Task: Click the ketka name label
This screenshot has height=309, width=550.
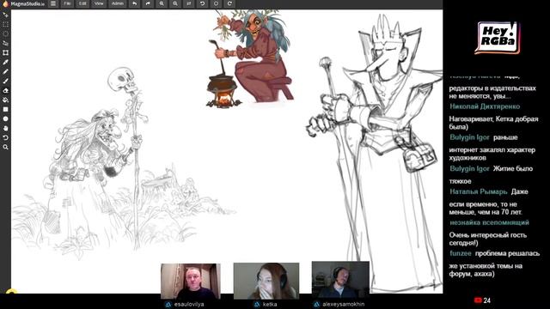Action: pos(270,305)
